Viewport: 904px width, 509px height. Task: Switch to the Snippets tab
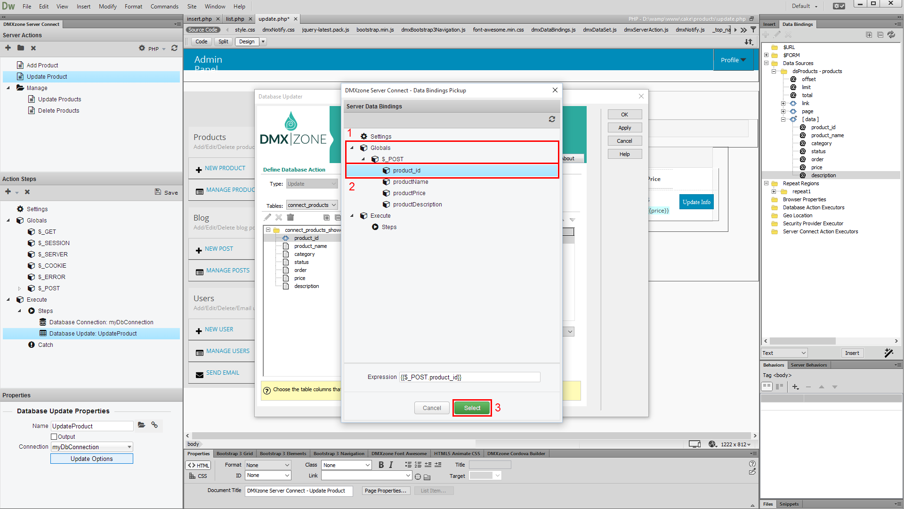tap(789, 504)
